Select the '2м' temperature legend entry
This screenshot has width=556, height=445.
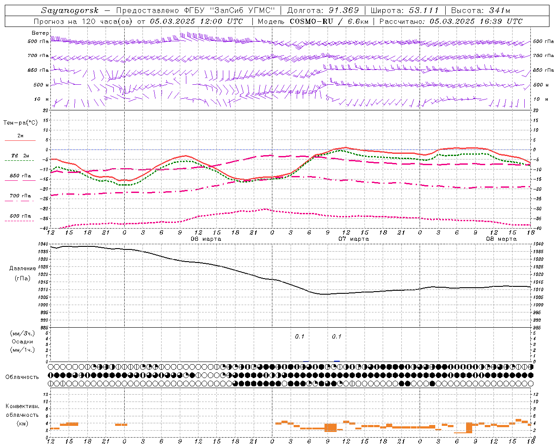pyautogui.click(x=20, y=136)
